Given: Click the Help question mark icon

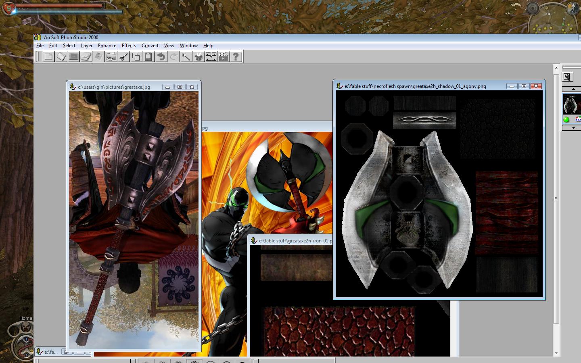Looking at the screenshot, I should 236,56.
